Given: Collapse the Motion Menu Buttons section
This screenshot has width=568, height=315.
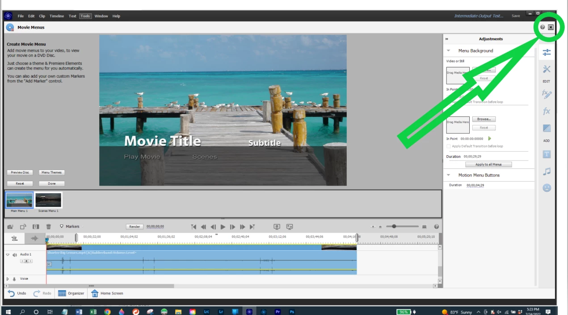Looking at the screenshot, I should pyautogui.click(x=449, y=175).
